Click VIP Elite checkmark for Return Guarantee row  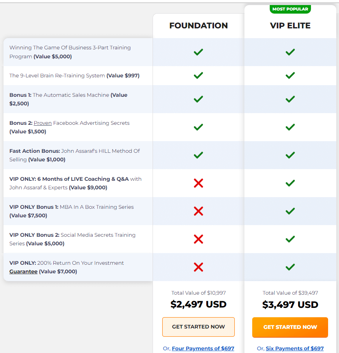290,267
